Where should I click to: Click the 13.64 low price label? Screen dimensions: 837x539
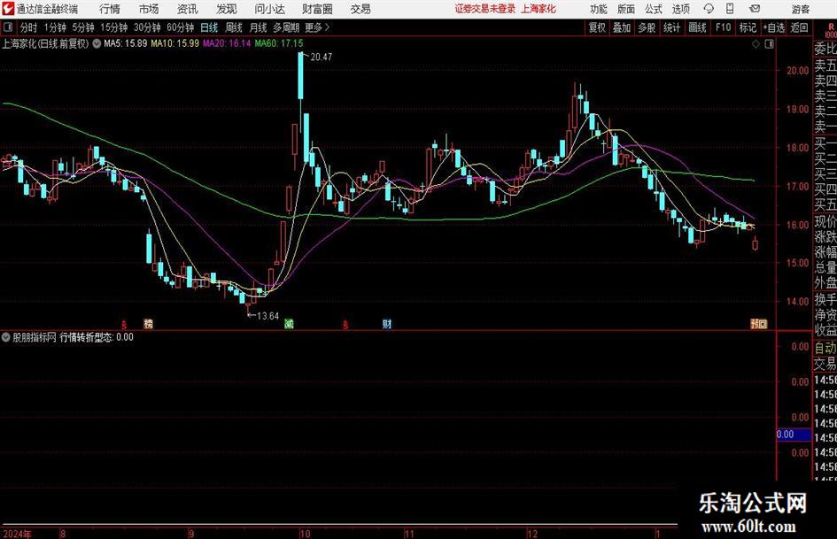(268, 316)
